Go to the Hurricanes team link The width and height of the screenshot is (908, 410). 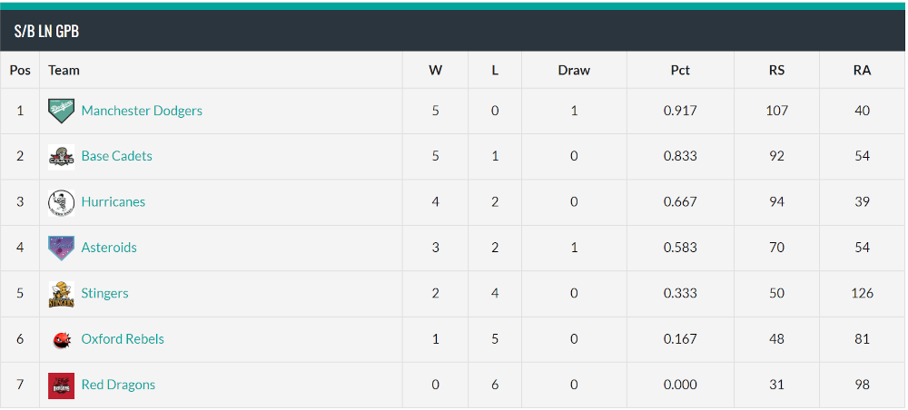(113, 201)
